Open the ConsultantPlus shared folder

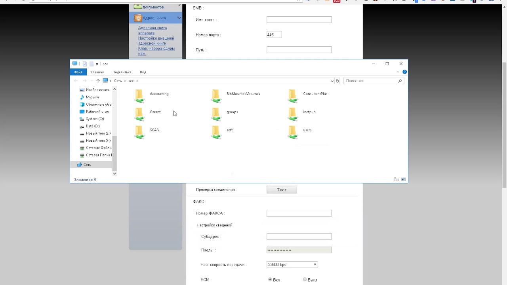308,96
